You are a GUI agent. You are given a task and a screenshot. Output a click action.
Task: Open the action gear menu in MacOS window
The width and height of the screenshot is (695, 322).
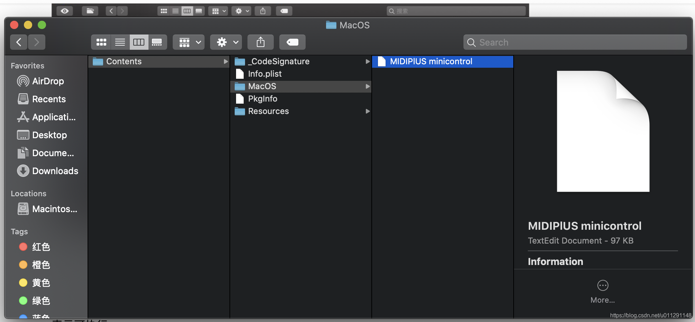pos(226,42)
